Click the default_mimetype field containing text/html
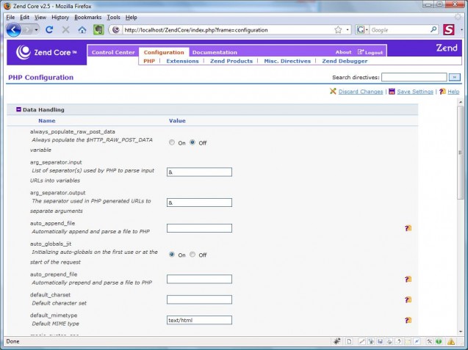 pyautogui.click(x=199, y=320)
